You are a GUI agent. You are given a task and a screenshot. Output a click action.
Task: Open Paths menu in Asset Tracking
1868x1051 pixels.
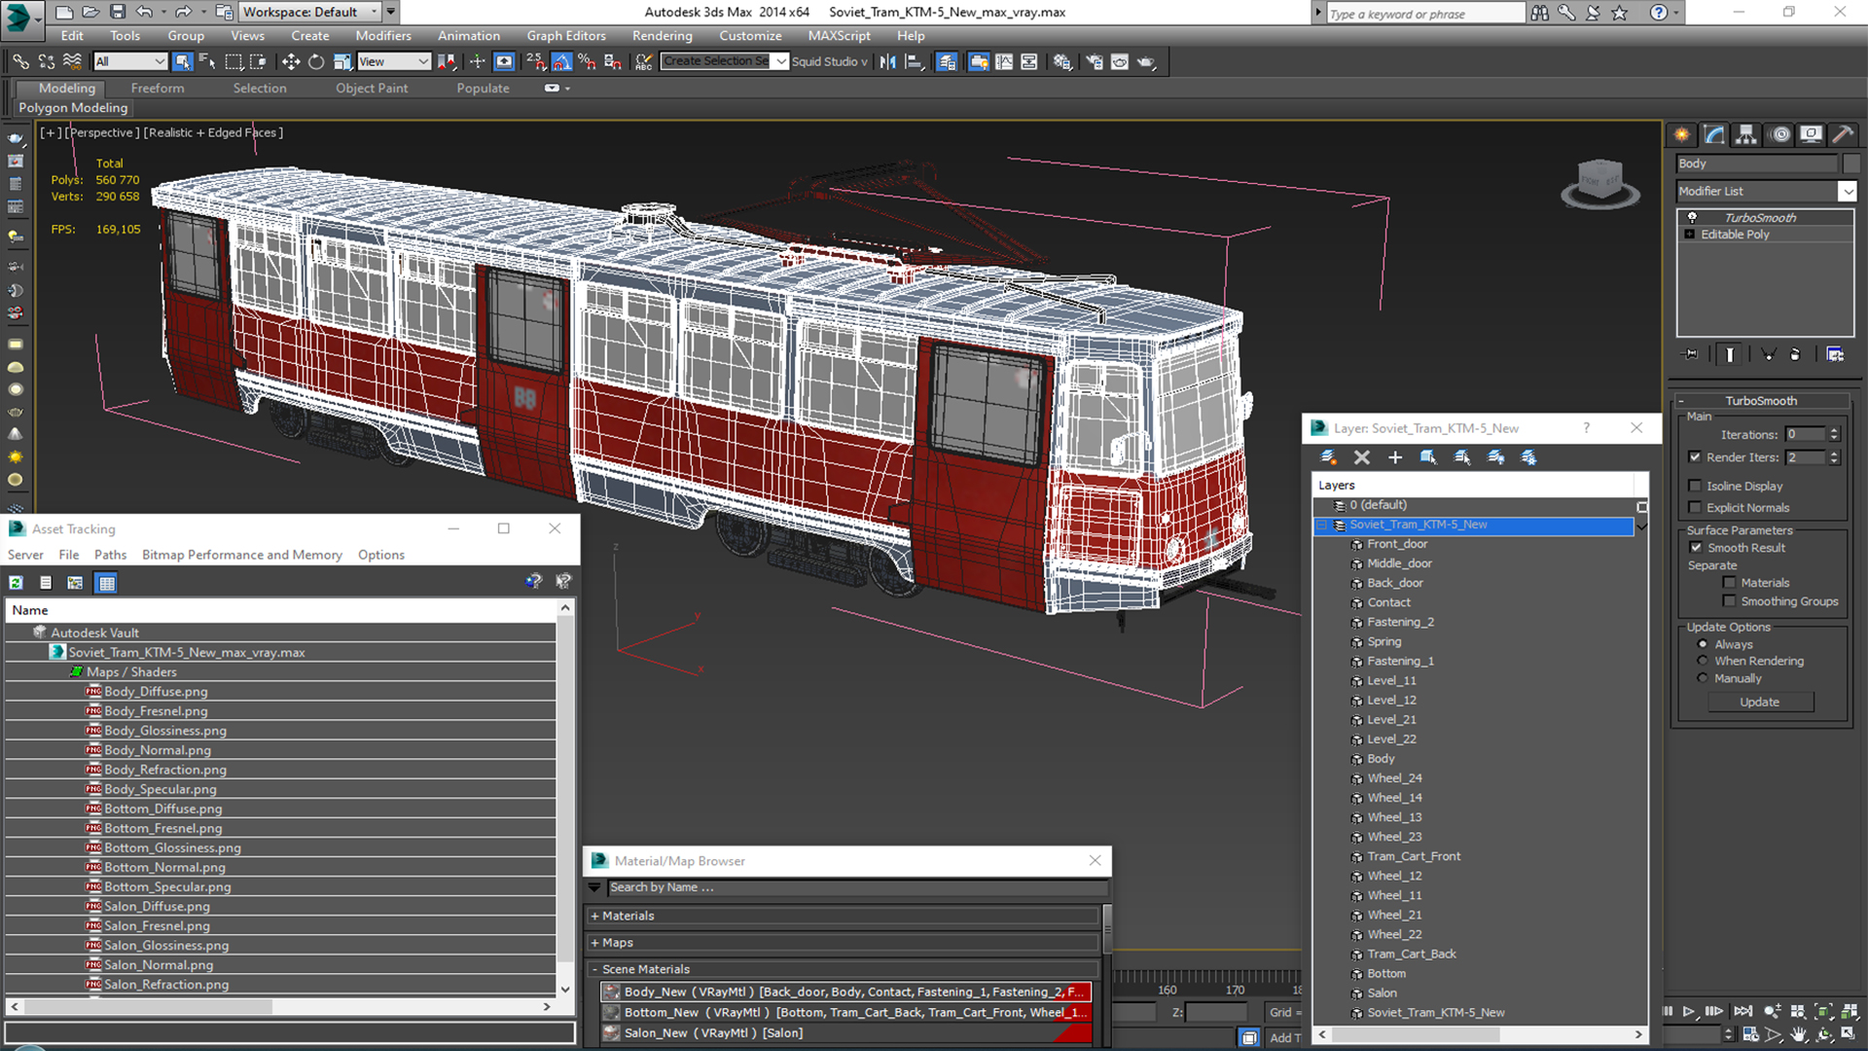(110, 555)
